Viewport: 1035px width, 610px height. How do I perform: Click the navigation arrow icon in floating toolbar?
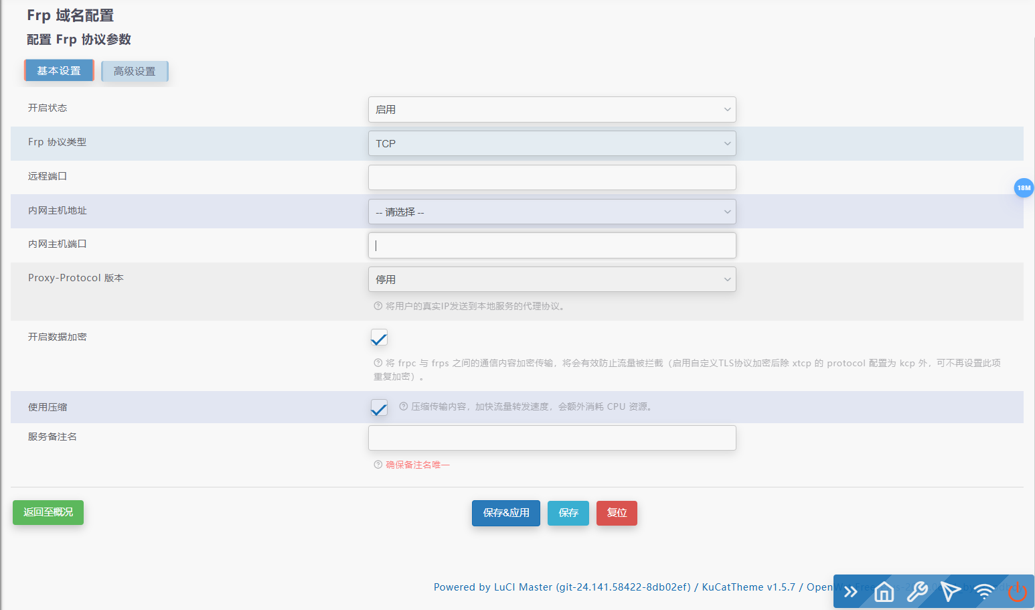click(951, 592)
